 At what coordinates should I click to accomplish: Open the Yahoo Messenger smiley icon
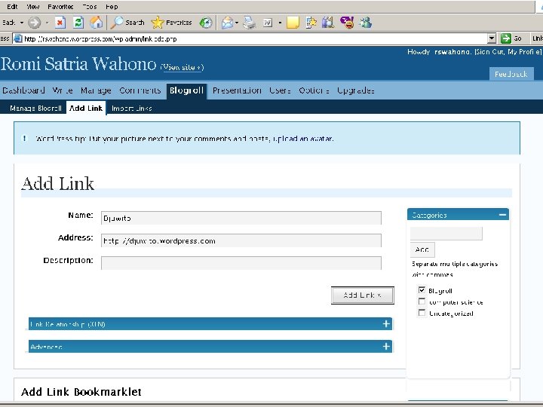[x=347, y=23]
